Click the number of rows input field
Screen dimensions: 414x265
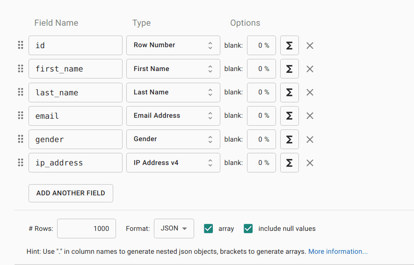click(x=87, y=229)
